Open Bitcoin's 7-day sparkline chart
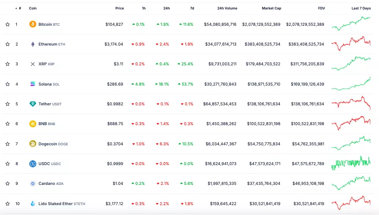Viewport: 379px width, 215px height. tap(351, 24)
